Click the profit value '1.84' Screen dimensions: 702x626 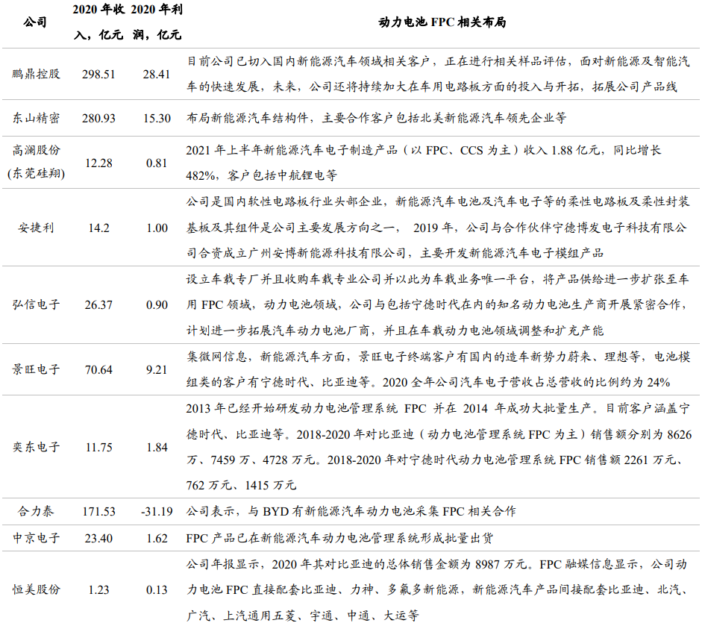click(157, 448)
